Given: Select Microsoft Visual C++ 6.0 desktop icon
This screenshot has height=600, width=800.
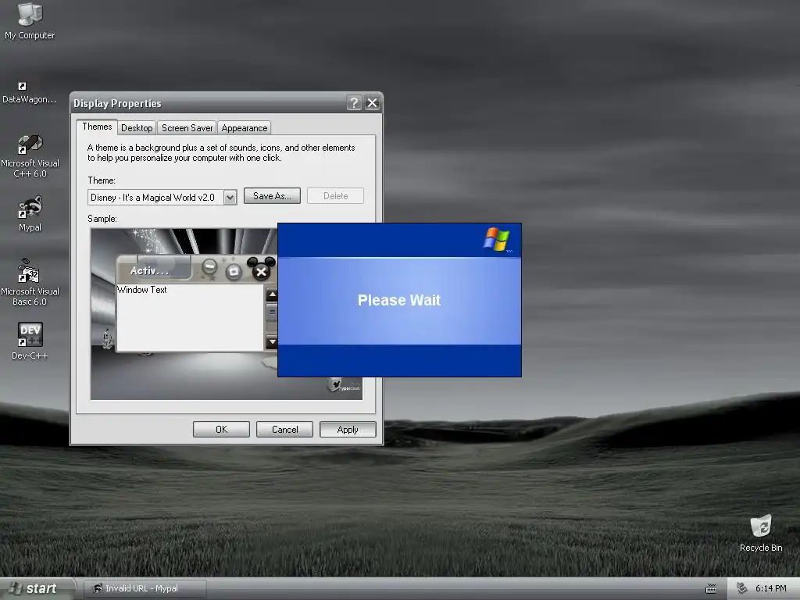Looking at the screenshot, I should click(30, 156).
